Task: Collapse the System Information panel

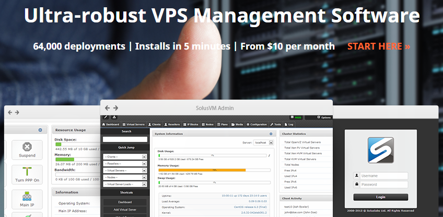Action: click(271, 134)
